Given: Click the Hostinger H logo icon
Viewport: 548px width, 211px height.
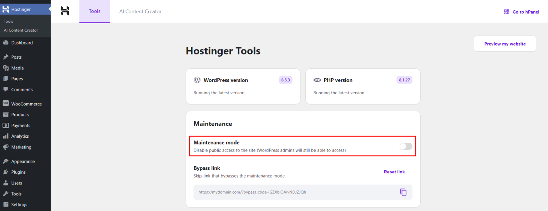Looking at the screenshot, I should [65, 11].
